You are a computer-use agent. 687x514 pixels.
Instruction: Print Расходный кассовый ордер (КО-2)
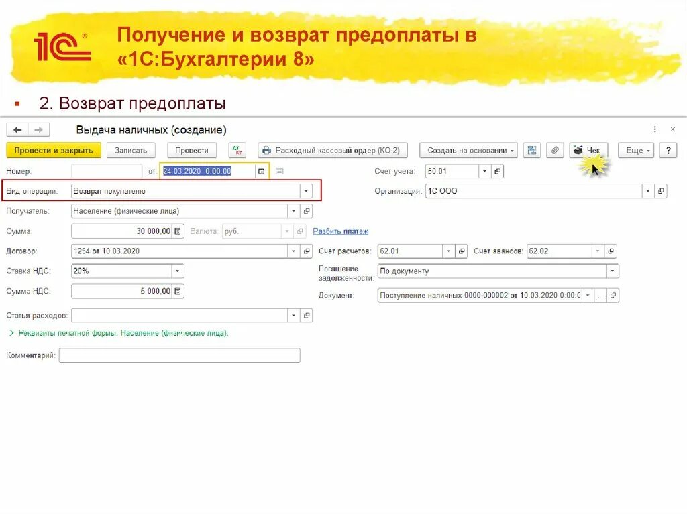(333, 150)
